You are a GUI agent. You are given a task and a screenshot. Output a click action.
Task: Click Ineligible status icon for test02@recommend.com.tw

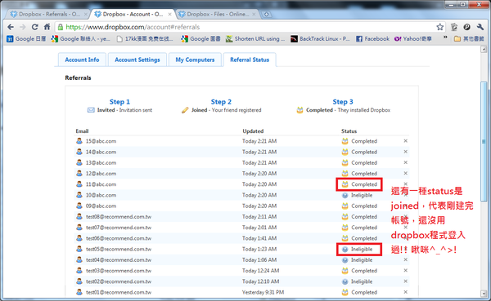345,281
